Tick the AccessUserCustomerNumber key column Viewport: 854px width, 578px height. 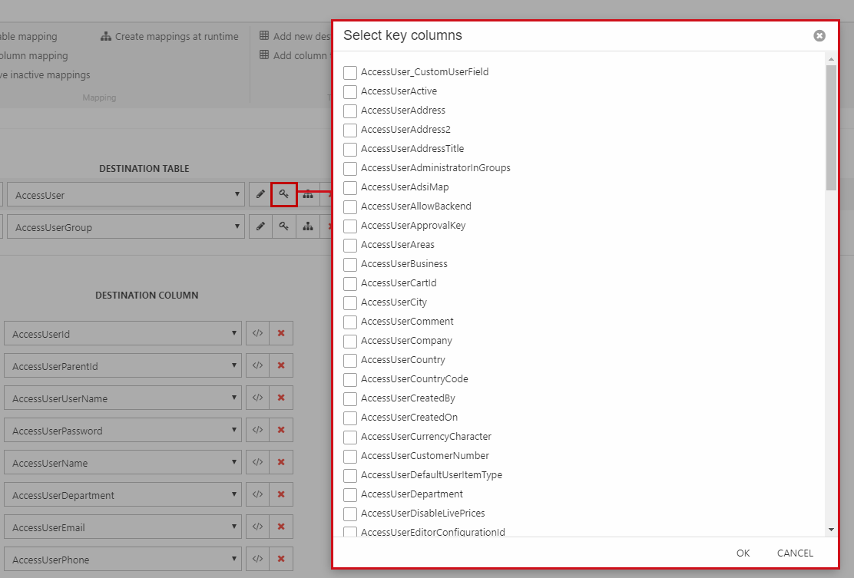coord(350,456)
